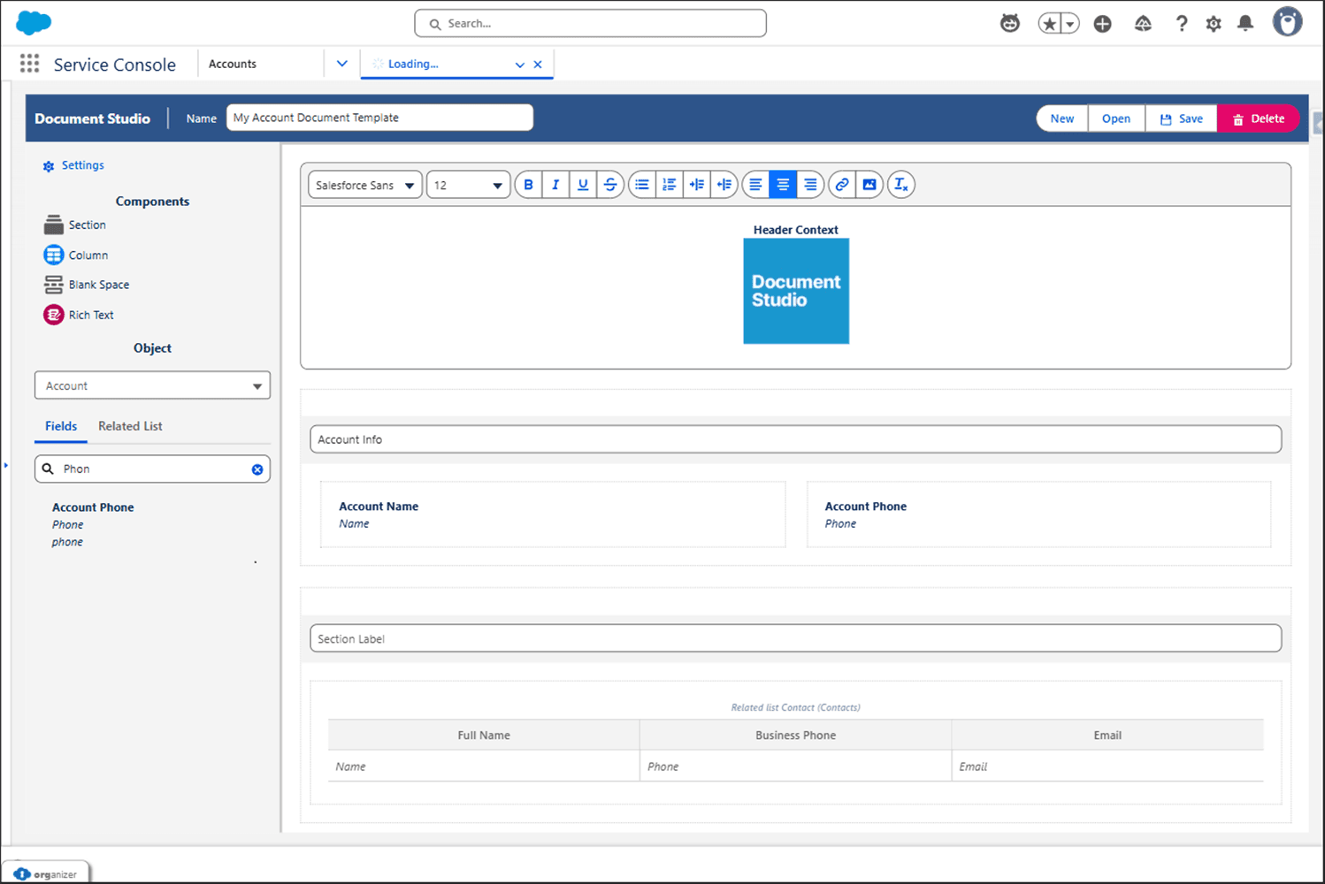Click the template Name input field

[x=379, y=118]
